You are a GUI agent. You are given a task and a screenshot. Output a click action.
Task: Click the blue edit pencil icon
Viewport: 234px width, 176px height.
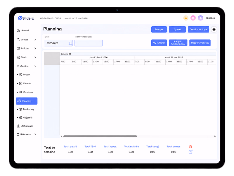pos(190,152)
